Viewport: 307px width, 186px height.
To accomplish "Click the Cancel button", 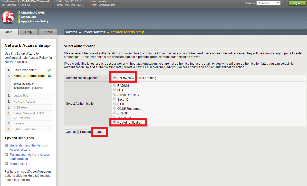I will click(71, 132).
